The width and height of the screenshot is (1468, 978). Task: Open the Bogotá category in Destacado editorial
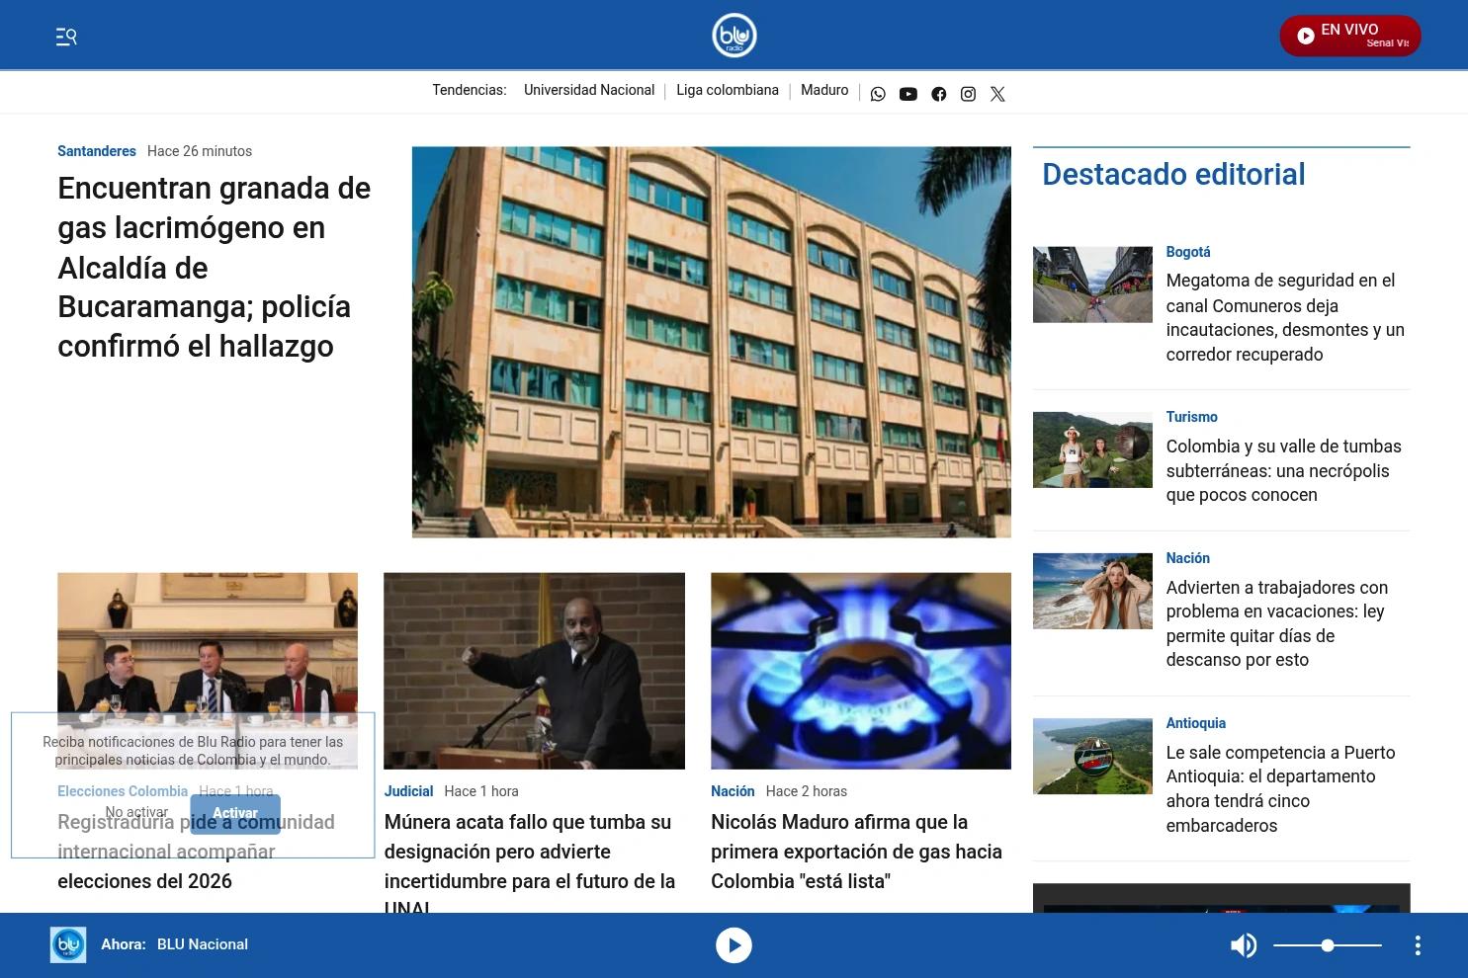coord(1188,252)
